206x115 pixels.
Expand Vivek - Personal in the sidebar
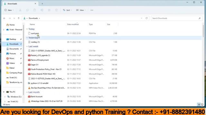tap(4, 30)
